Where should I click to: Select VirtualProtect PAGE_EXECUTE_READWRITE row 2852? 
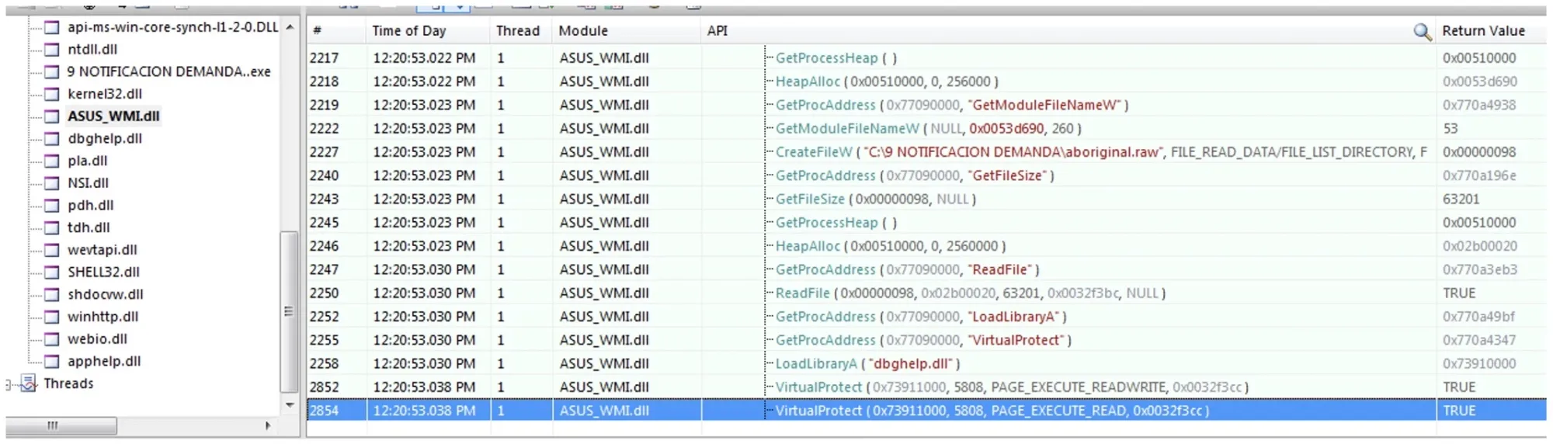click(926, 387)
